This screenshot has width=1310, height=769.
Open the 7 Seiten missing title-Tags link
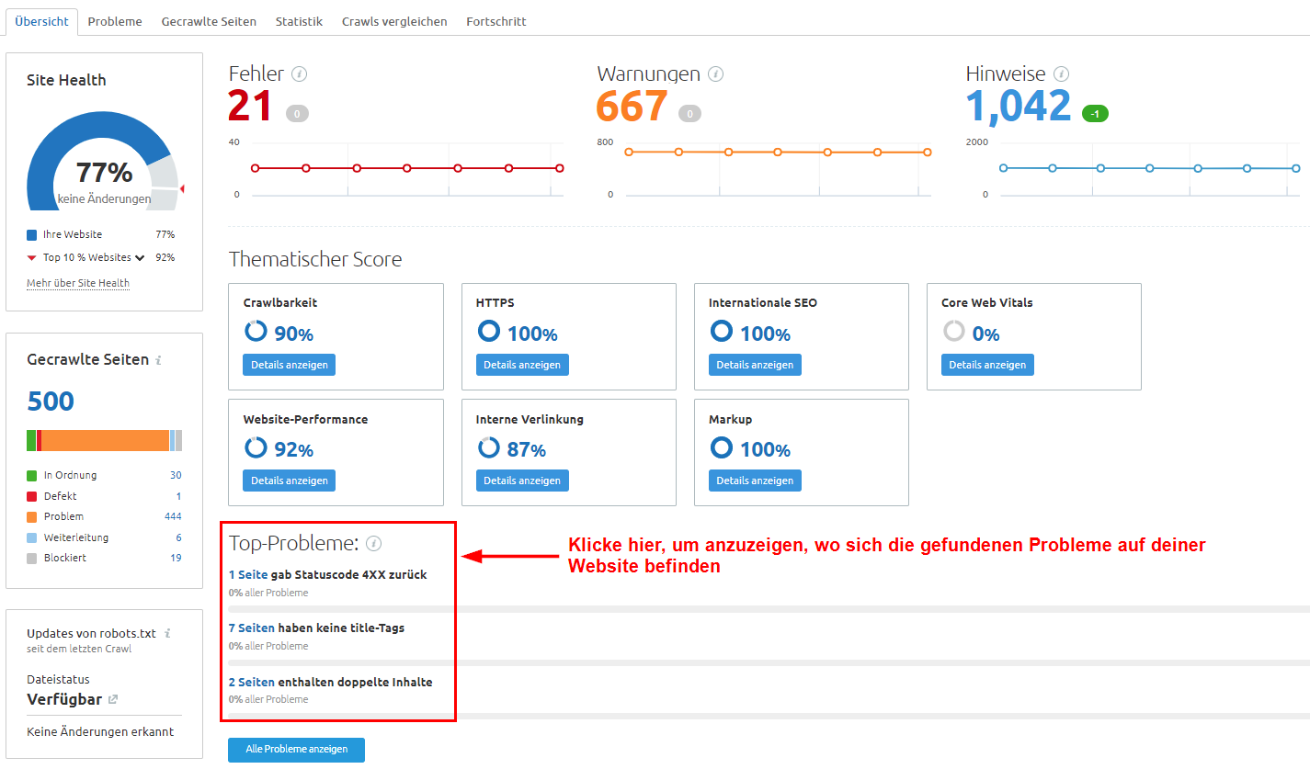252,628
